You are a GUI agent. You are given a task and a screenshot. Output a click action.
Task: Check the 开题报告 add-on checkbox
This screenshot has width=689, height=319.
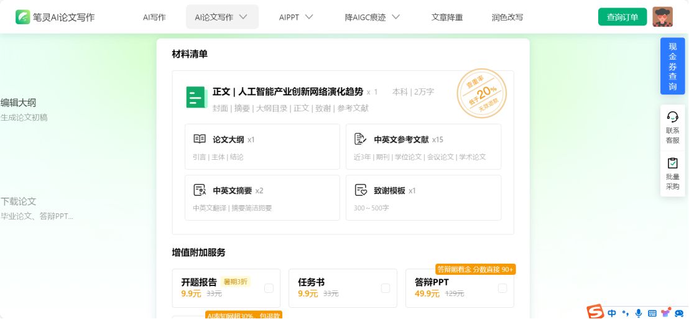click(x=269, y=289)
